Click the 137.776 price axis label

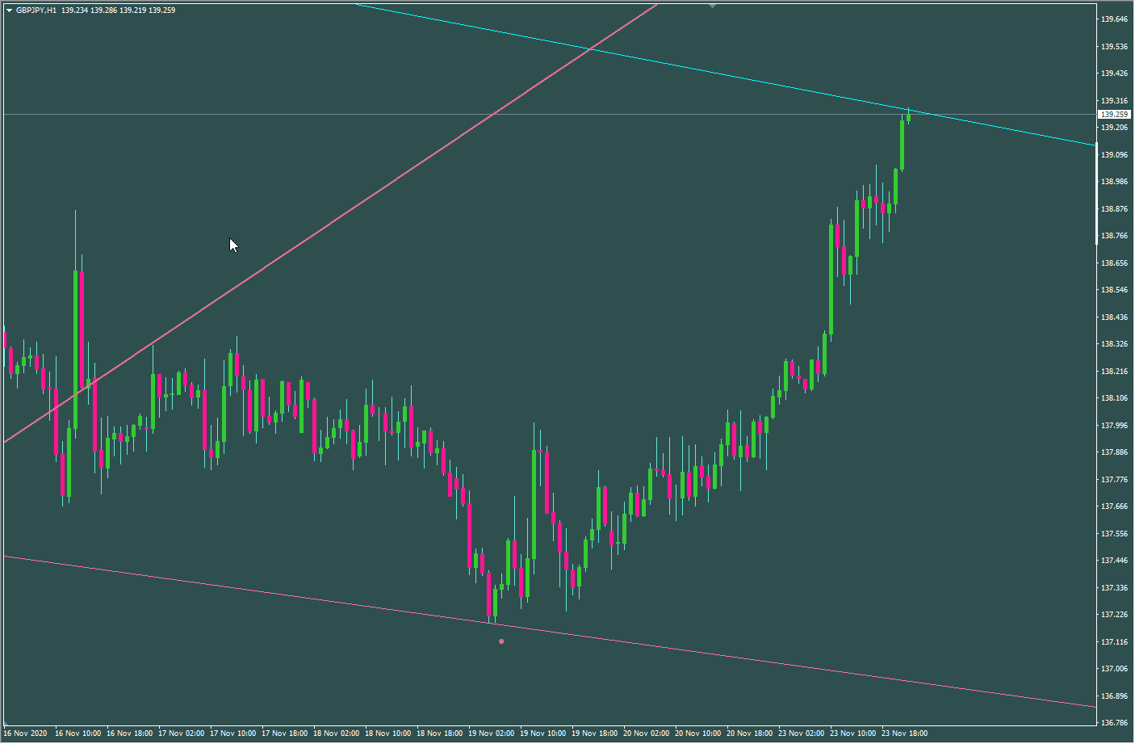[1114, 480]
